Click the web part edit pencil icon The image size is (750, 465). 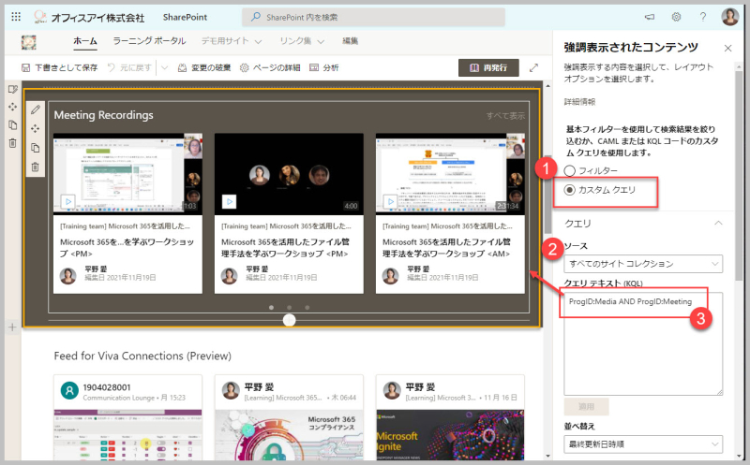click(x=36, y=109)
